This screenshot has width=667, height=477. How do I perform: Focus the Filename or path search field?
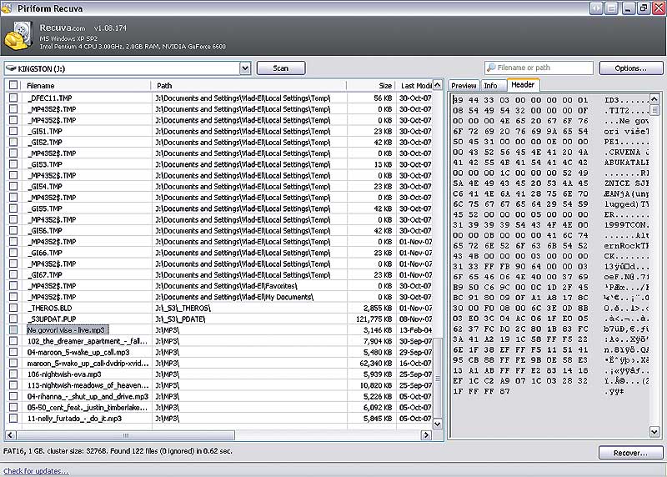click(539, 68)
